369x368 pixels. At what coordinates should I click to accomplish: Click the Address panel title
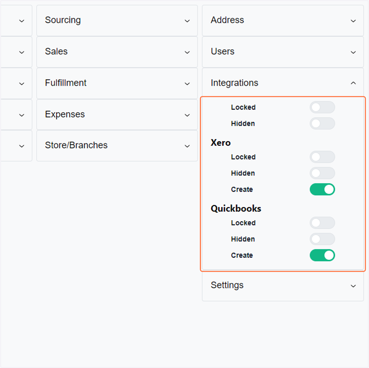point(227,20)
